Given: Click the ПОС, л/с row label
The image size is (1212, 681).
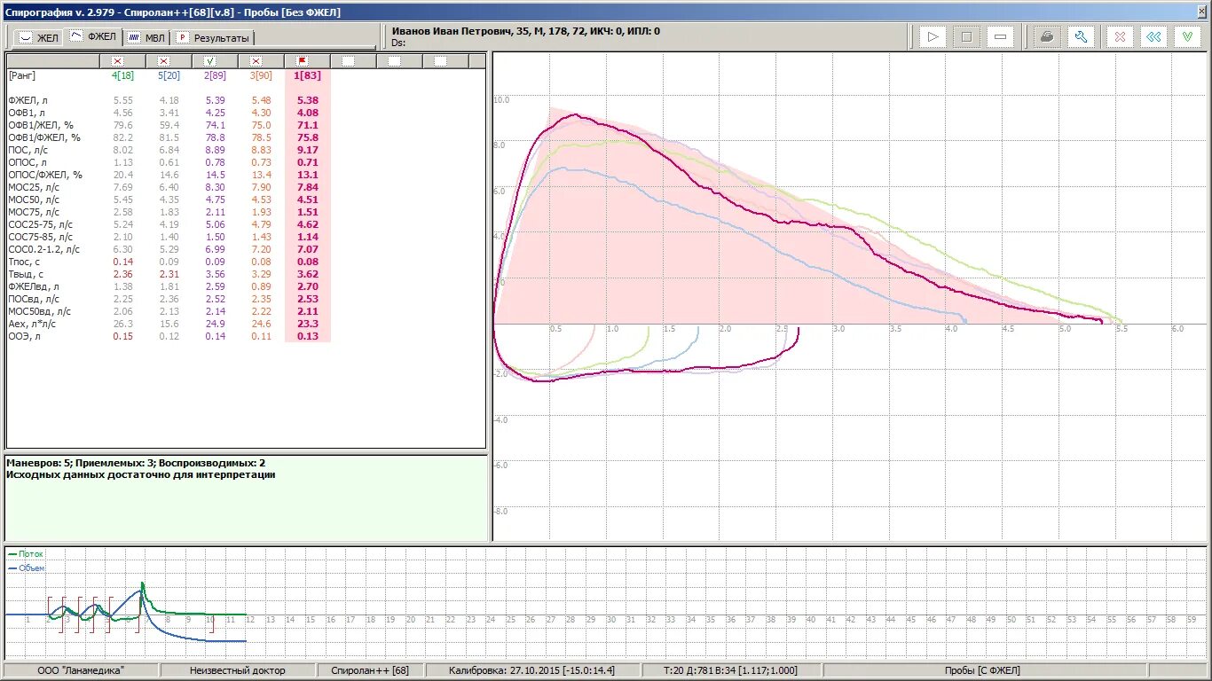Looking at the screenshot, I should [x=28, y=150].
